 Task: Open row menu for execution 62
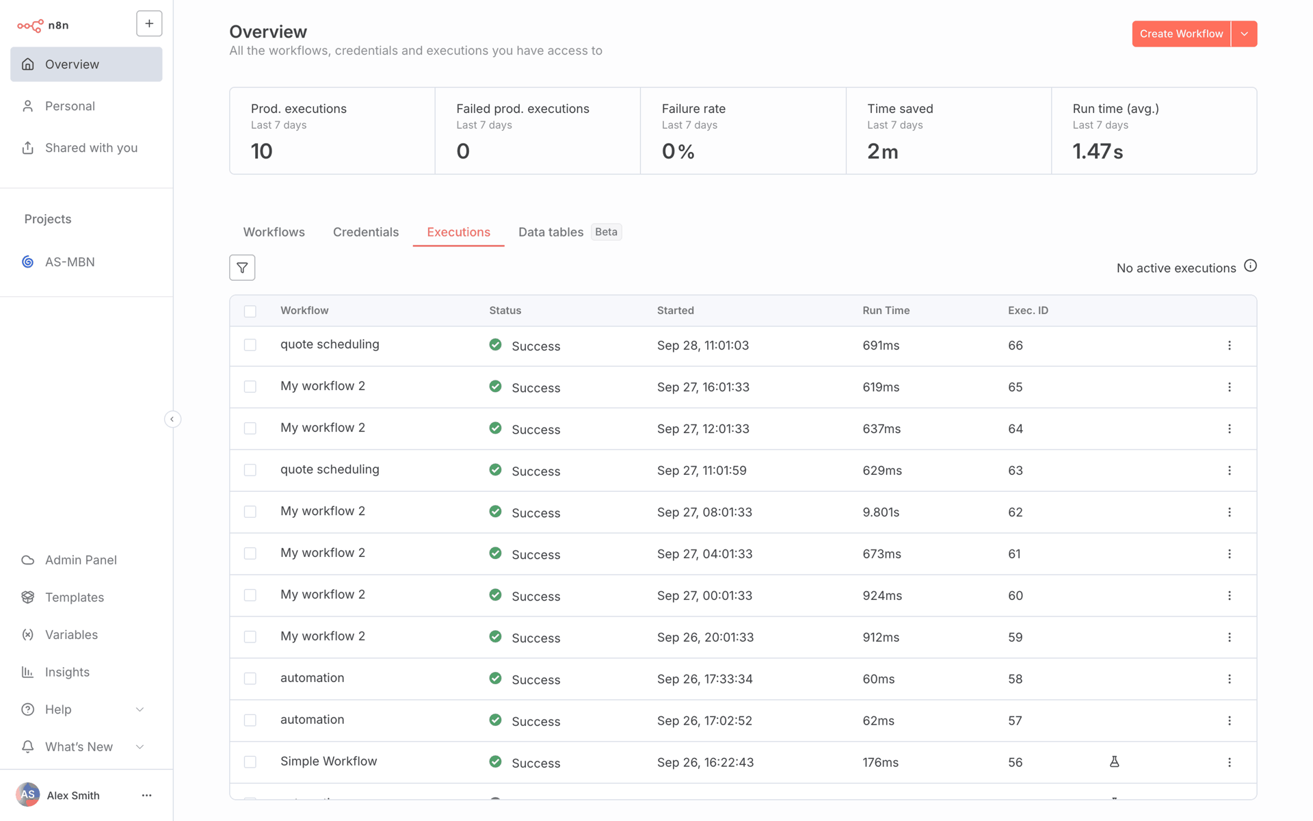click(1229, 512)
